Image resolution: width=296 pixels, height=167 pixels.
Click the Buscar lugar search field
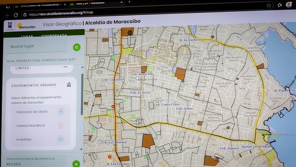(x=37, y=47)
